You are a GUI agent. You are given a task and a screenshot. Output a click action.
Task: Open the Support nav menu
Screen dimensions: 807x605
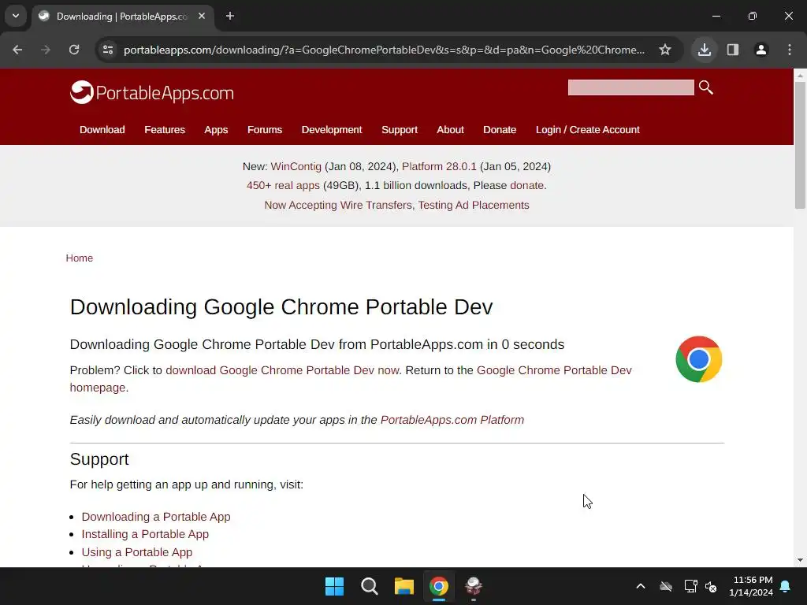tap(400, 130)
